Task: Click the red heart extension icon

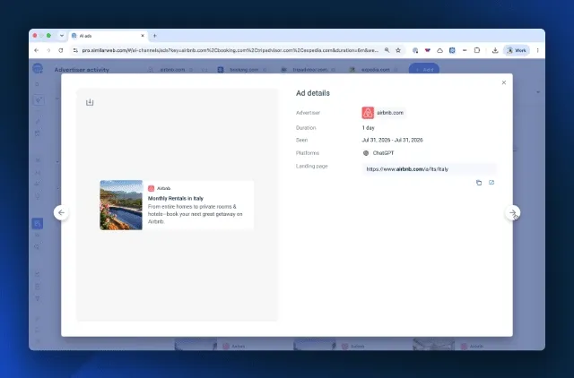Action: pos(427,50)
